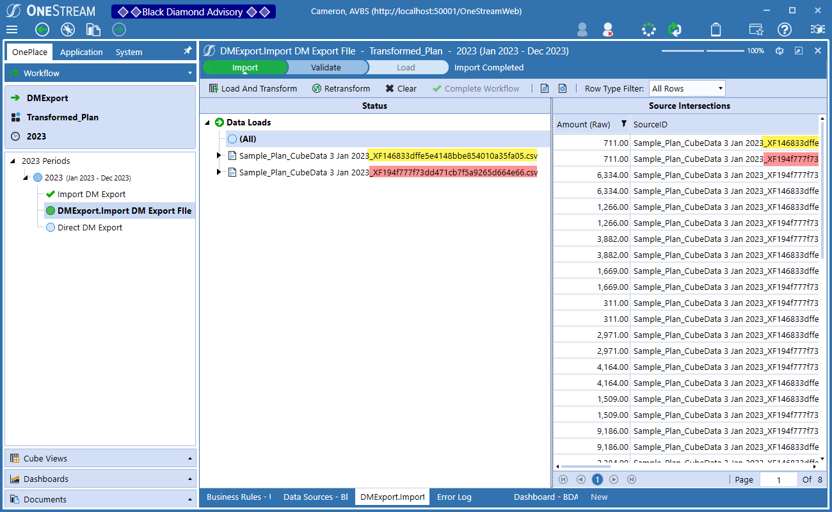Switch to the OnePlace tab

point(29,52)
